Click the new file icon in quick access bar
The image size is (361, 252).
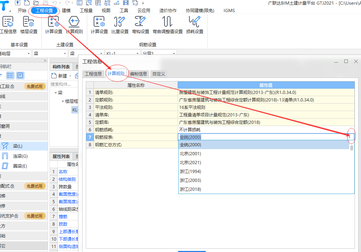tap(27, 3)
